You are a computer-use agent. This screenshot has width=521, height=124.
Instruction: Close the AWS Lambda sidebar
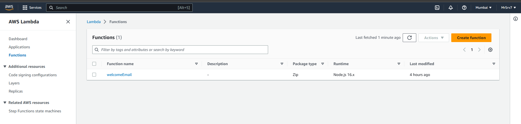(x=68, y=22)
